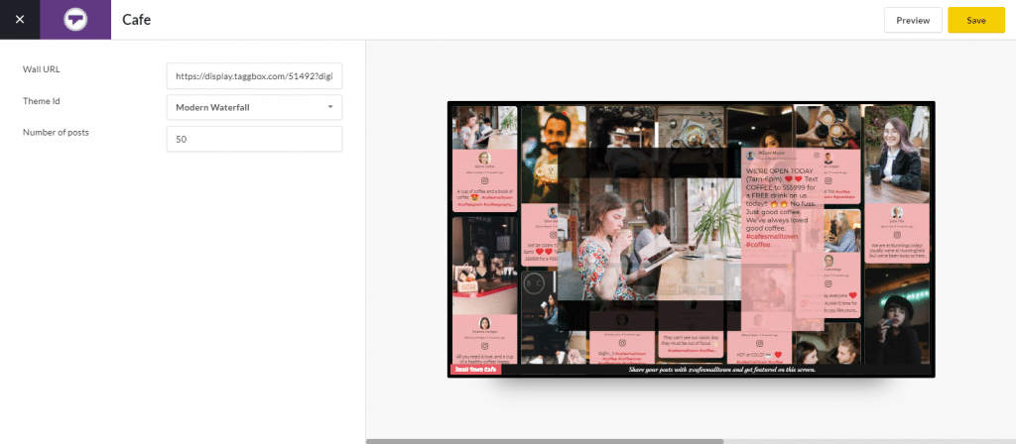Click the 'Share your posts' footer banner text

point(720,371)
